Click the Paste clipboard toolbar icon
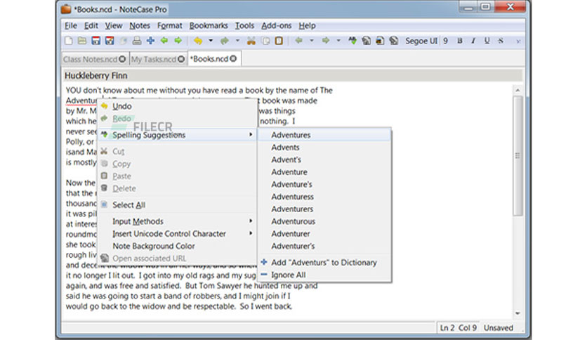The width and height of the screenshot is (587, 340). point(279,41)
